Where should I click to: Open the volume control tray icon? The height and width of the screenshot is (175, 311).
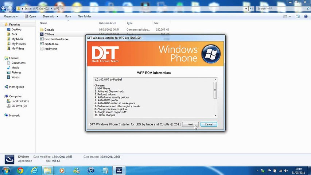click(x=286, y=171)
